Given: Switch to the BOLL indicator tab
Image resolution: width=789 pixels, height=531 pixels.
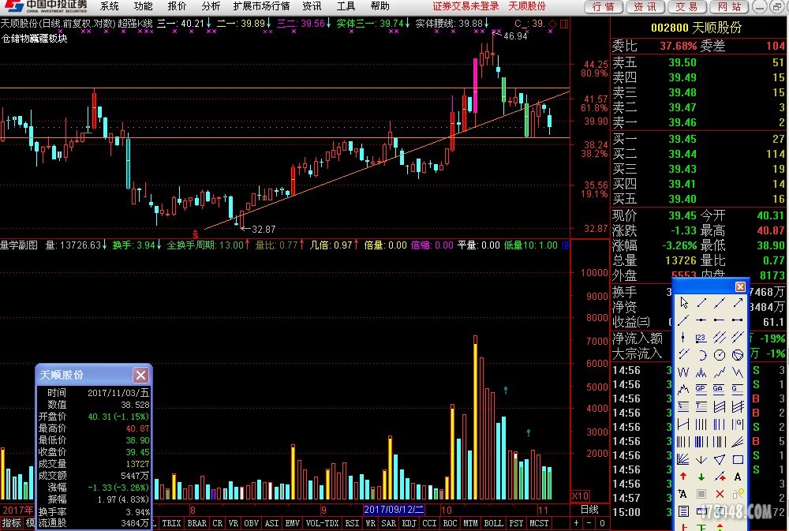Looking at the screenshot, I should [x=493, y=523].
